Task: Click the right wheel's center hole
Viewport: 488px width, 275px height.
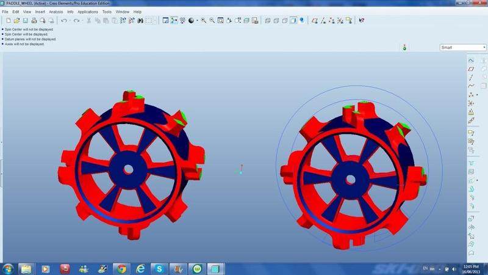Action: coord(351,180)
